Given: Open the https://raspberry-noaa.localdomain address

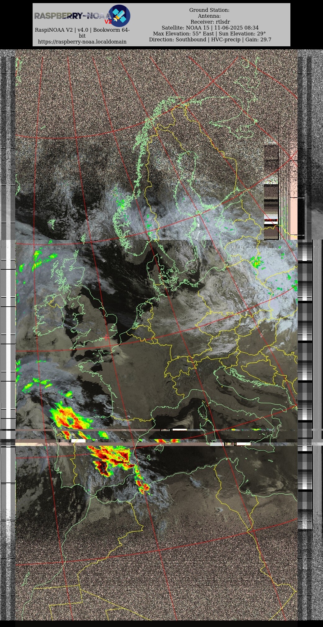Looking at the screenshot, I should pos(82,42).
